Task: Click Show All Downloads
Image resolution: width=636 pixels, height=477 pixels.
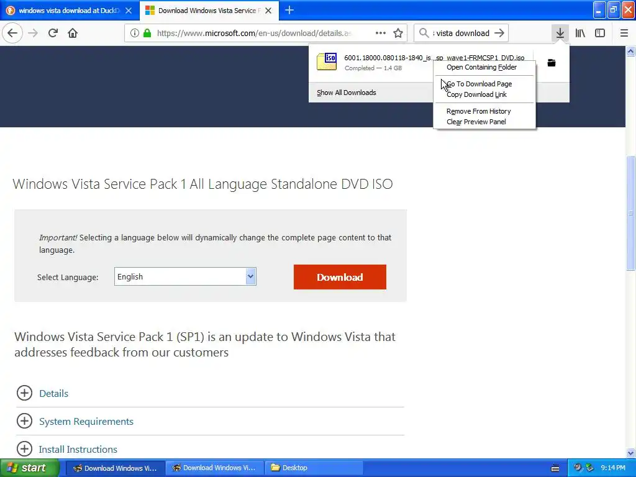Action: point(347,93)
